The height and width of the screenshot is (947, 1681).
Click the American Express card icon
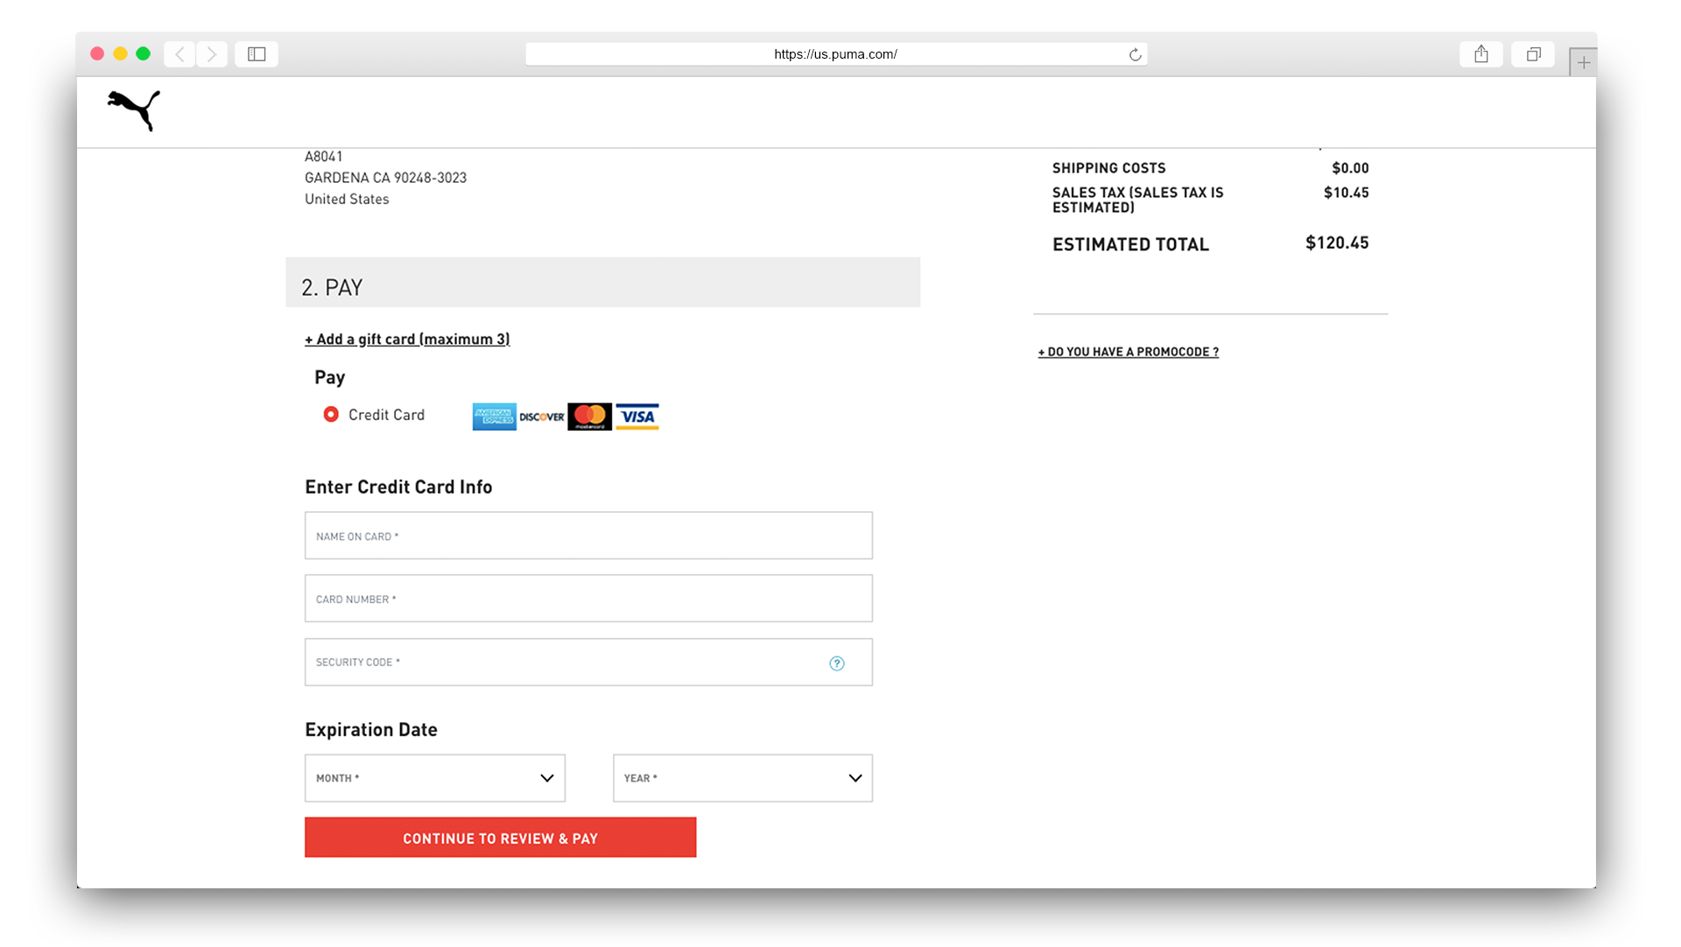pos(493,417)
